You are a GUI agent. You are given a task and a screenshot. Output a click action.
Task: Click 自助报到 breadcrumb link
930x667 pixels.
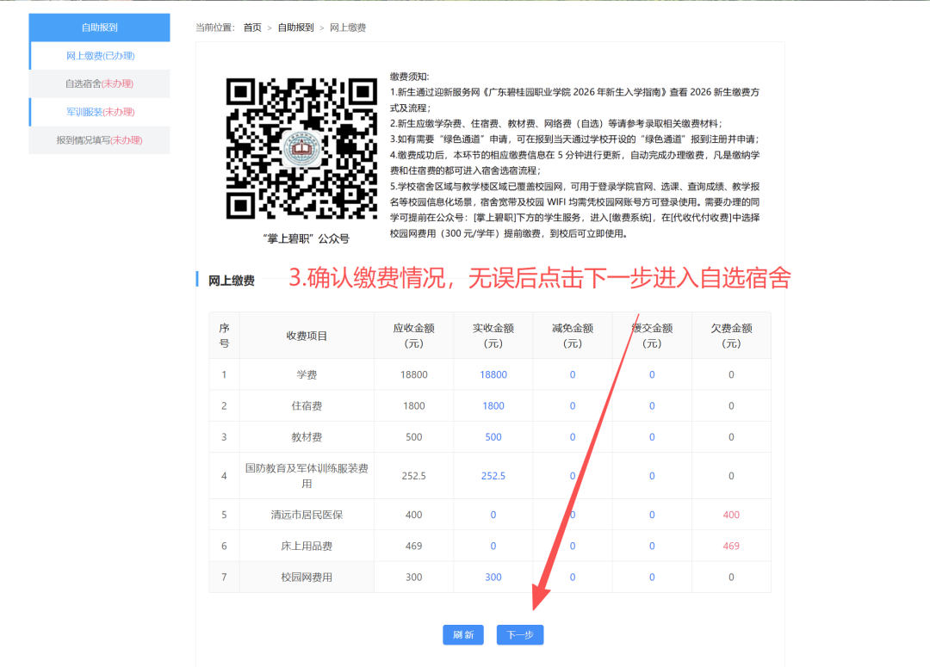pyautogui.click(x=295, y=28)
